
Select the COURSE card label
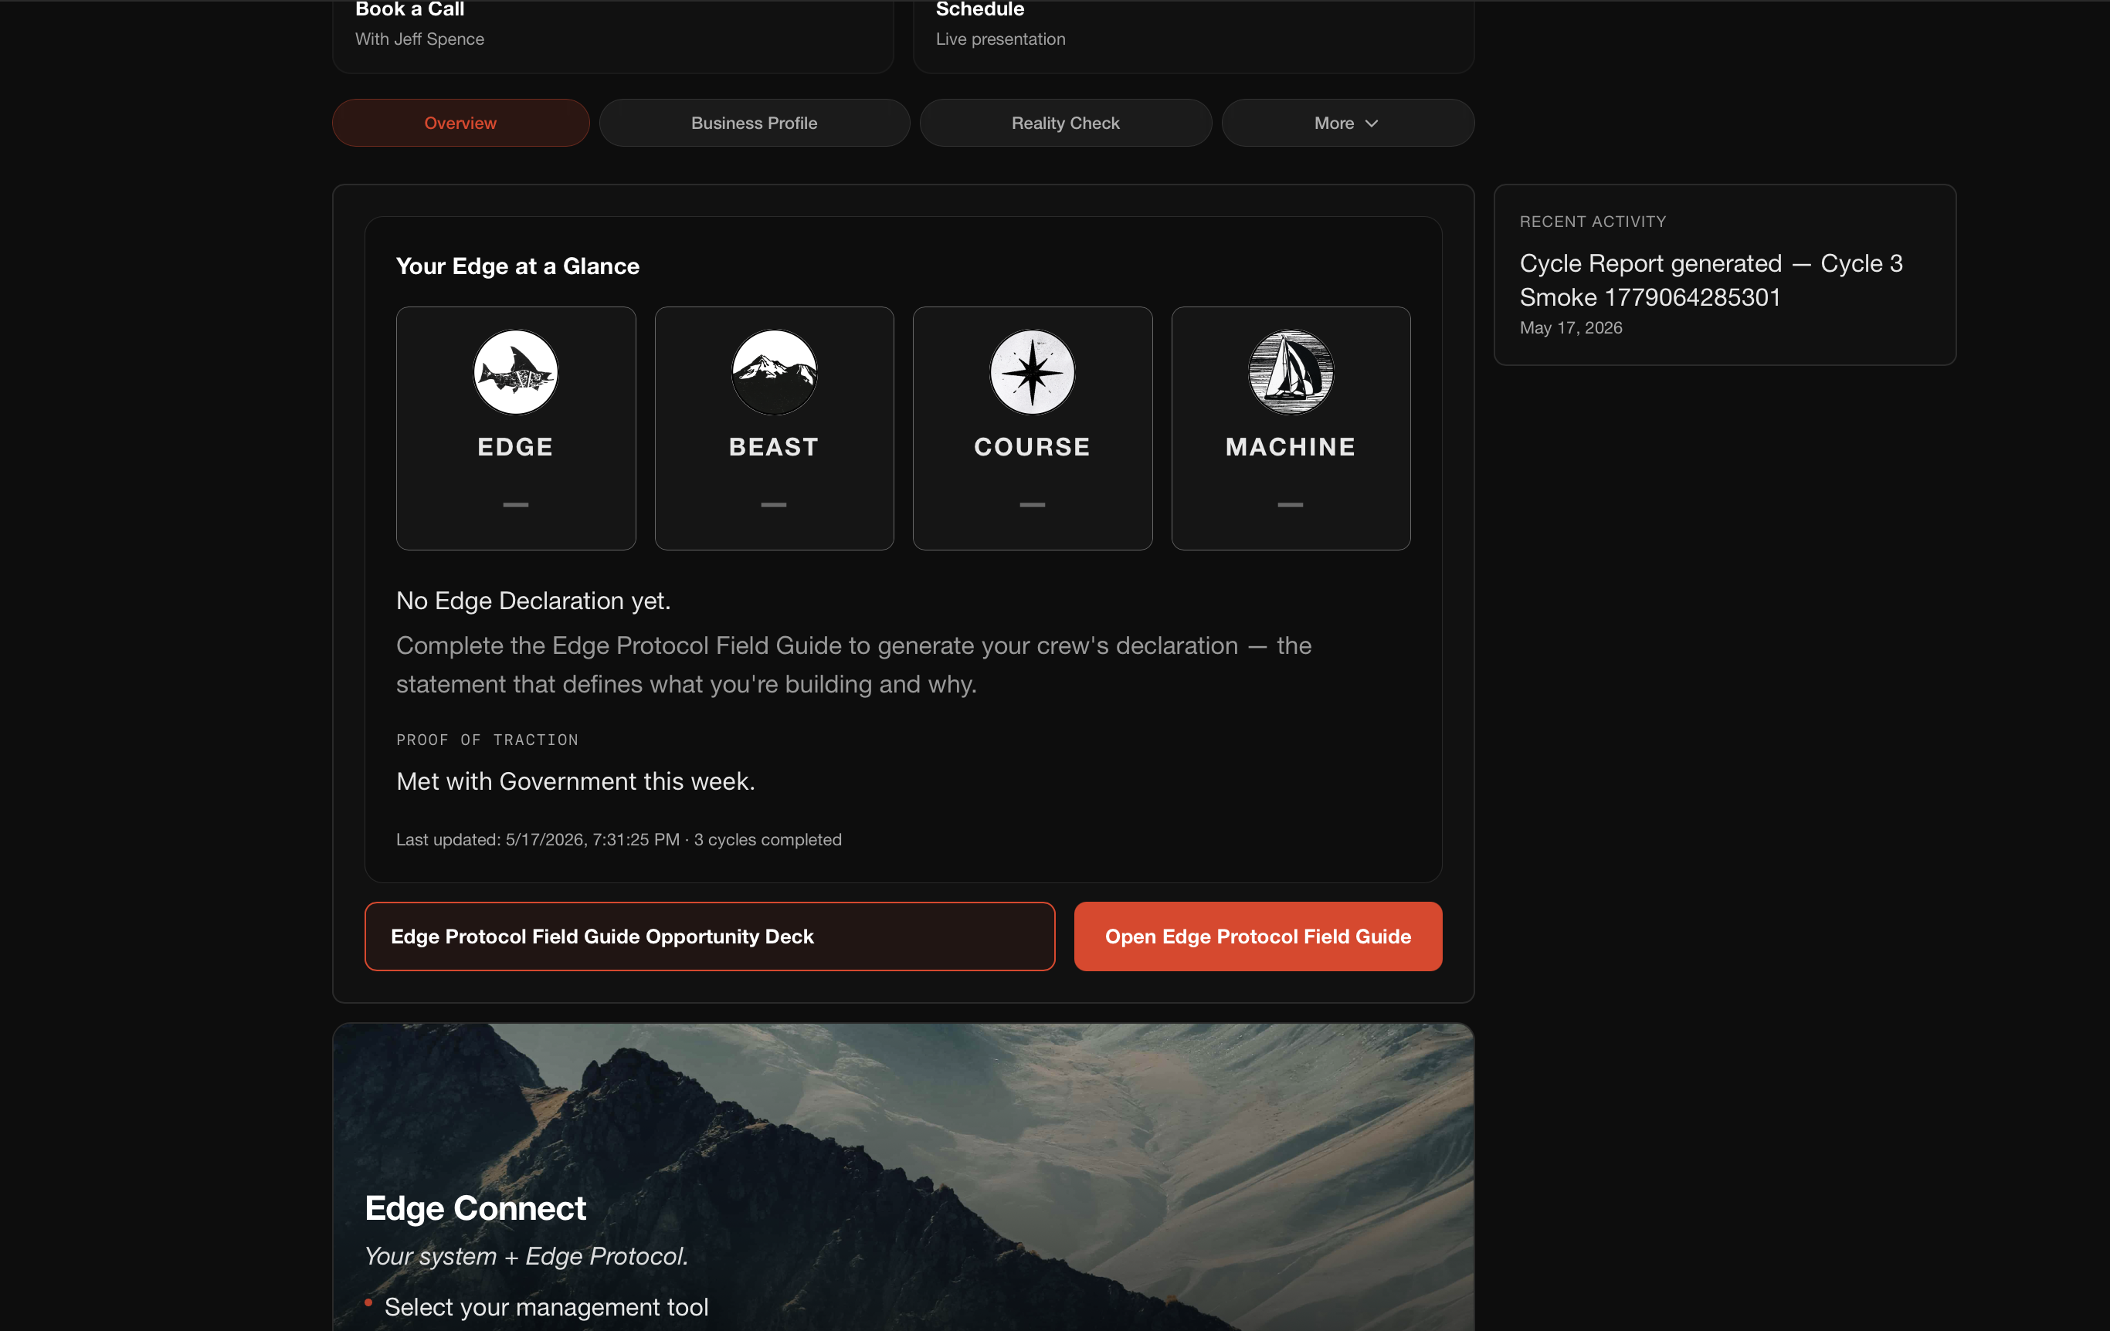click(1033, 446)
